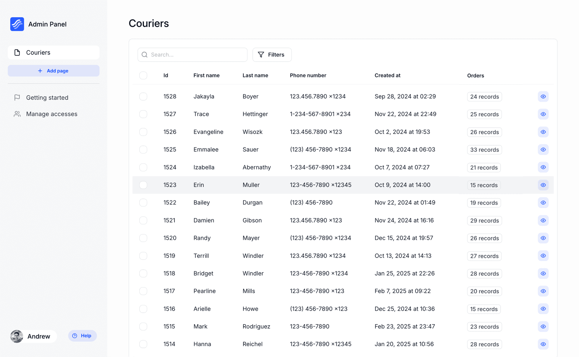
Task: Open the eye icon for Erin Muller
Action: (543, 185)
